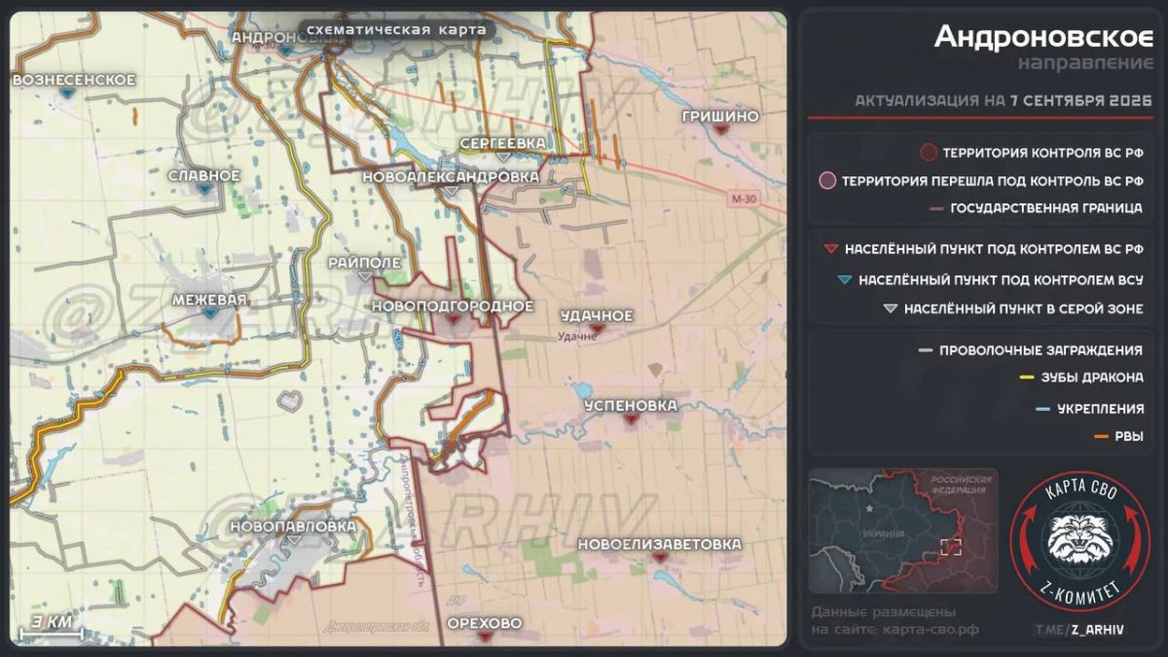Select the Успеновка red settlement marker
Screen dimensions: 1168x657
point(631,420)
